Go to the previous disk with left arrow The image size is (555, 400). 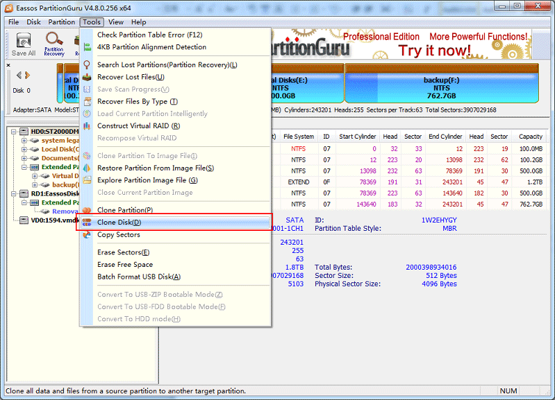pos(19,75)
